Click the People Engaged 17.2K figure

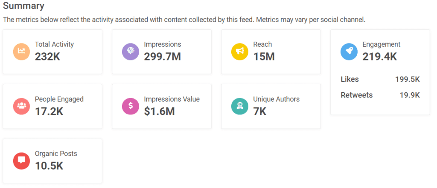pyautogui.click(x=49, y=111)
